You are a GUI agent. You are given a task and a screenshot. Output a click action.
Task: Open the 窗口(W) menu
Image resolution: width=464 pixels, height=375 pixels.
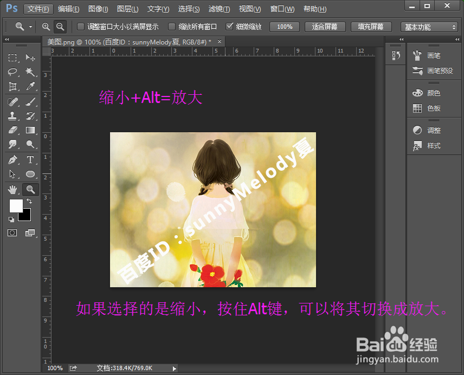pos(282,9)
